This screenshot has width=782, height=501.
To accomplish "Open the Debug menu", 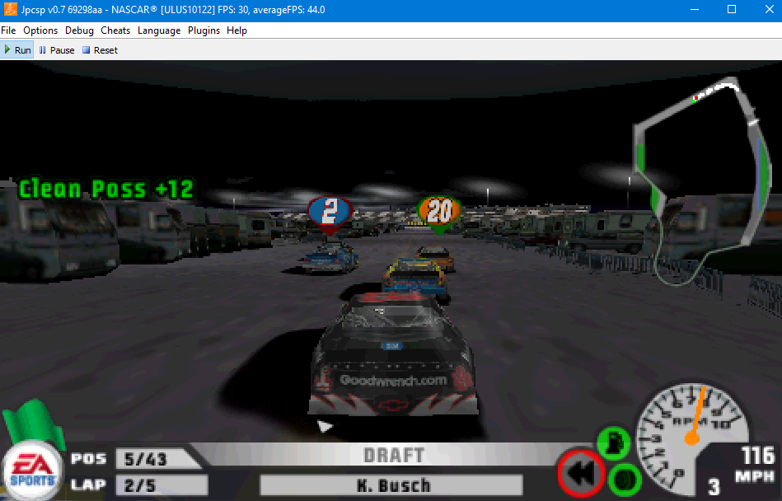I will coord(79,30).
